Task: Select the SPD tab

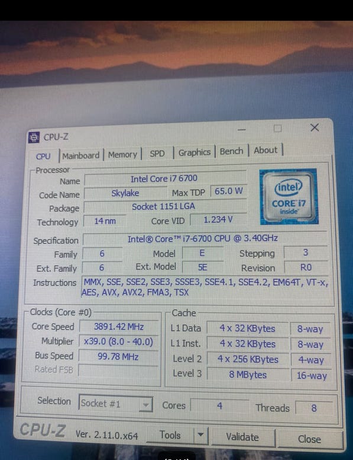Action: (157, 154)
